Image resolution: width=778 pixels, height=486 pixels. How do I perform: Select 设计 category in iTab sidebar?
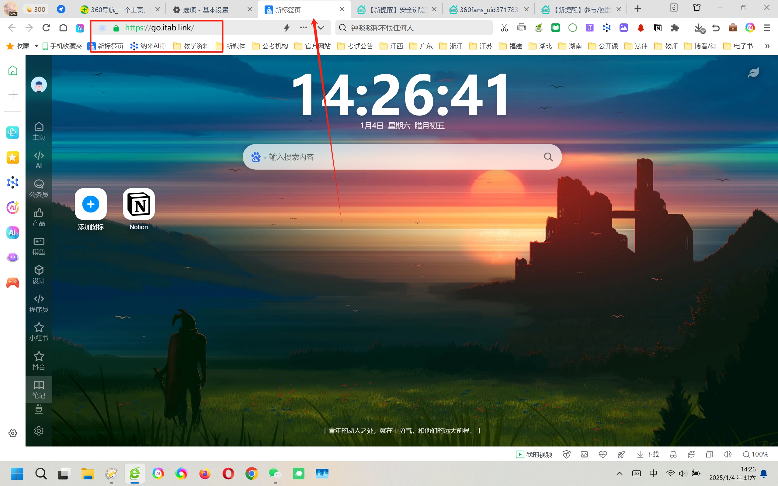tap(39, 274)
